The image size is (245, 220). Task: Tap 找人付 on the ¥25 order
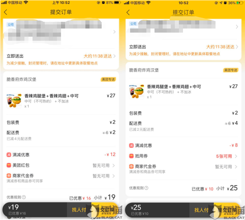201,210
